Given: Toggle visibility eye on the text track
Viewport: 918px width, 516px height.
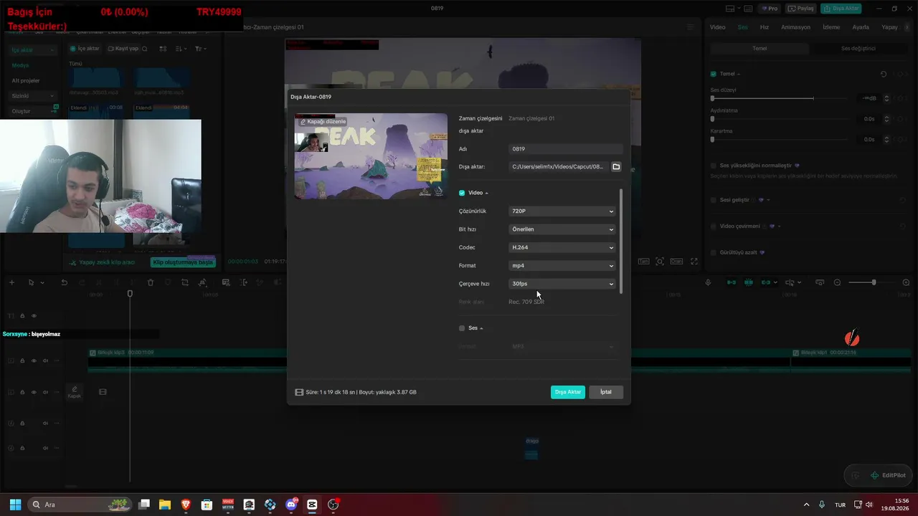Looking at the screenshot, I should (x=34, y=316).
